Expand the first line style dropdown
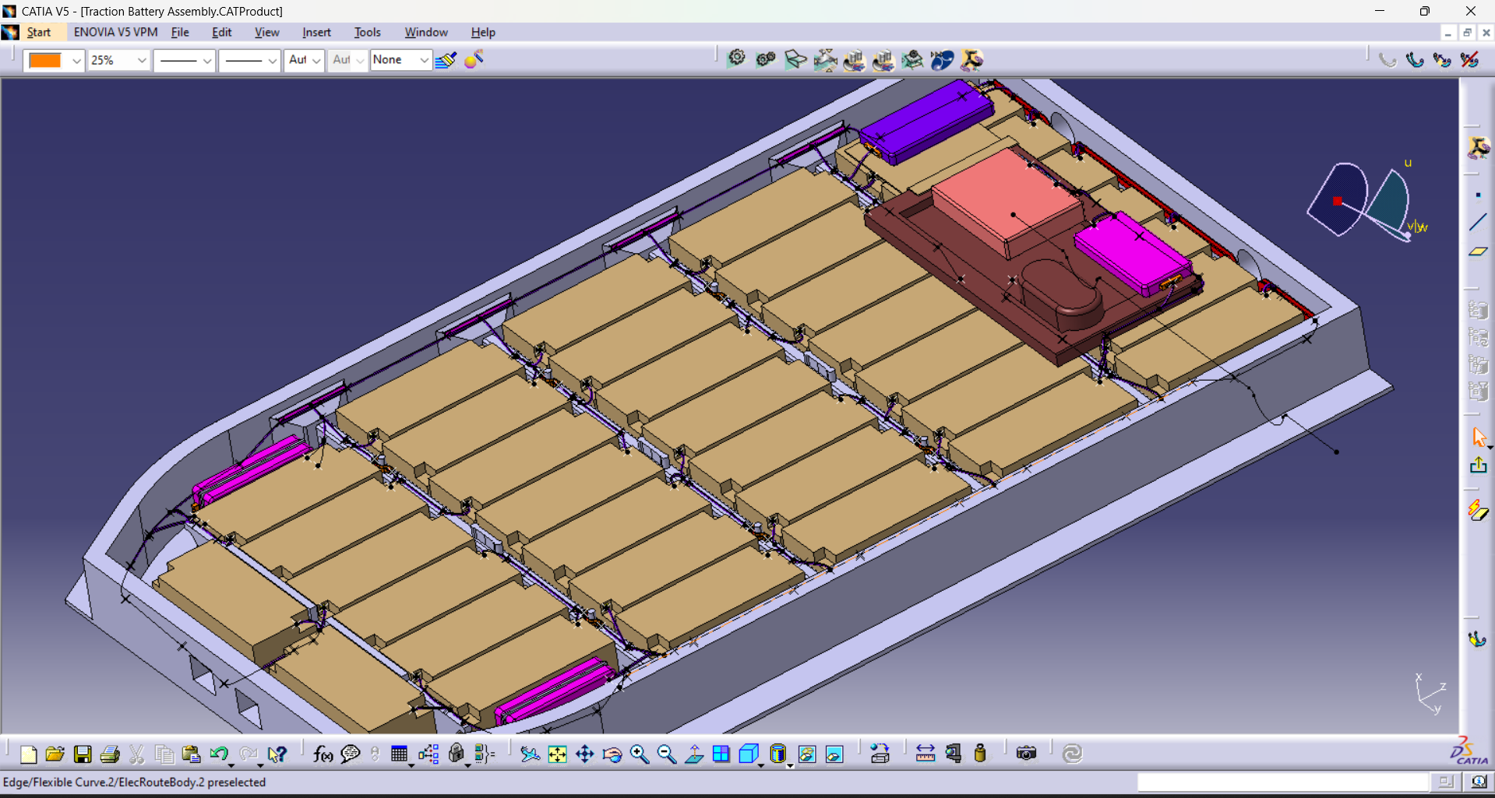 click(x=206, y=60)
